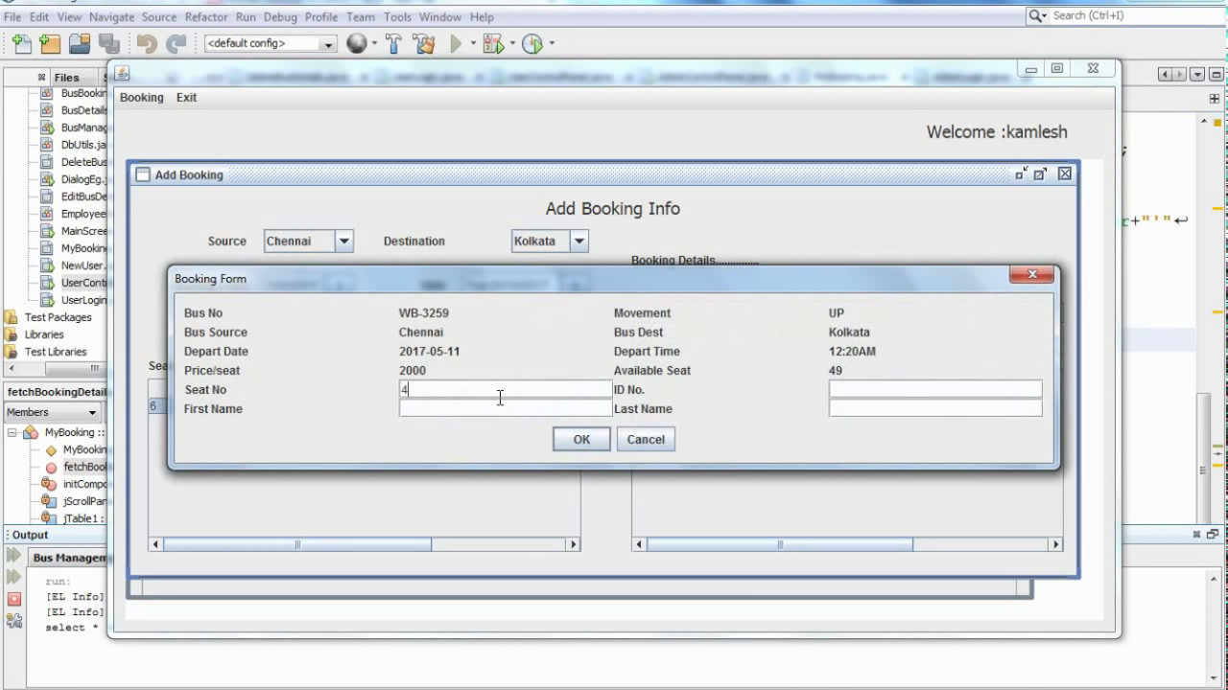Click the stop process icon in Output
The image size is (1228, 690).
coord(13,599)
